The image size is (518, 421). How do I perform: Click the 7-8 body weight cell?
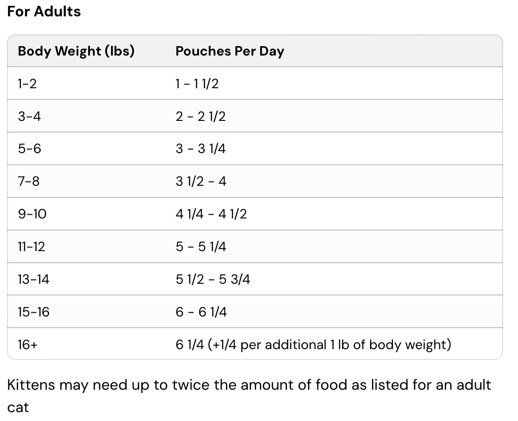pyautogui.click(x=29, y=181)
